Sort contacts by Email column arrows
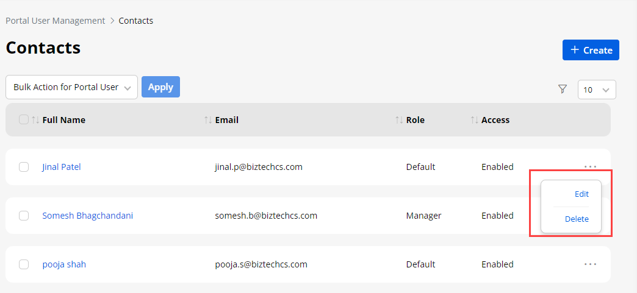Screen dimensions: 637x293 tap(208, 120)
